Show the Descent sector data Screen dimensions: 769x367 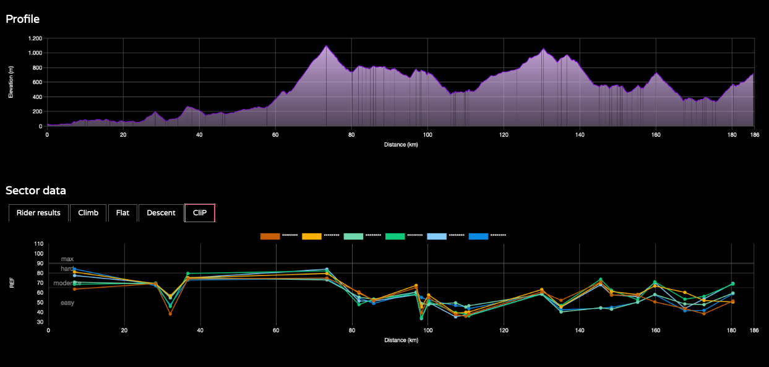[161, 213]
